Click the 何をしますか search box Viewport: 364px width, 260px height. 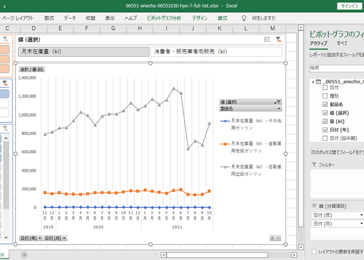point(264,18)
